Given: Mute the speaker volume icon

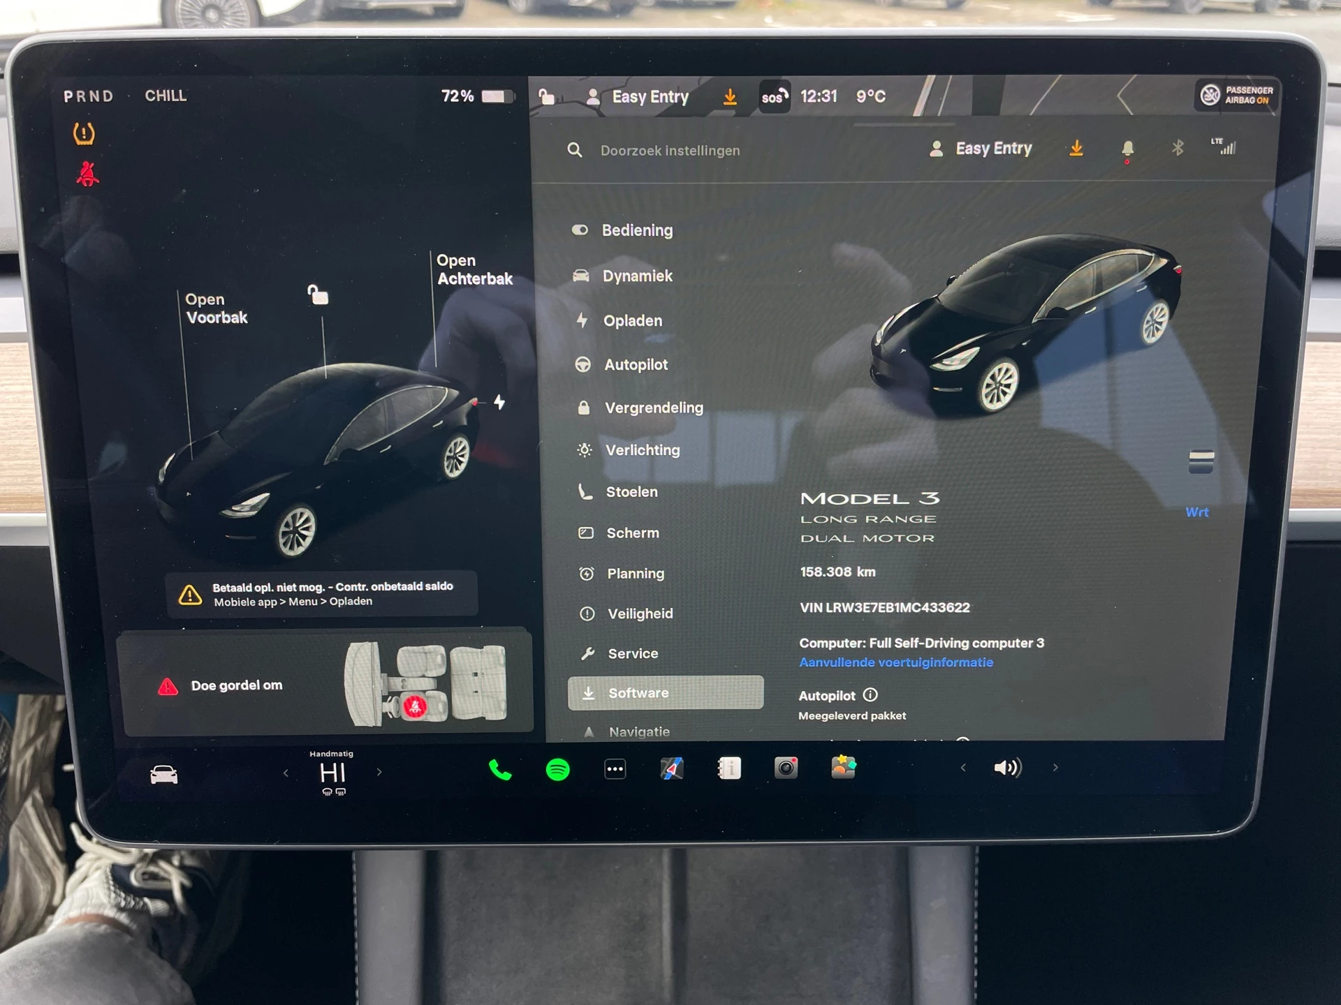Looking at the screenshot, I should pyautogui.click(x=1007, y=768).
